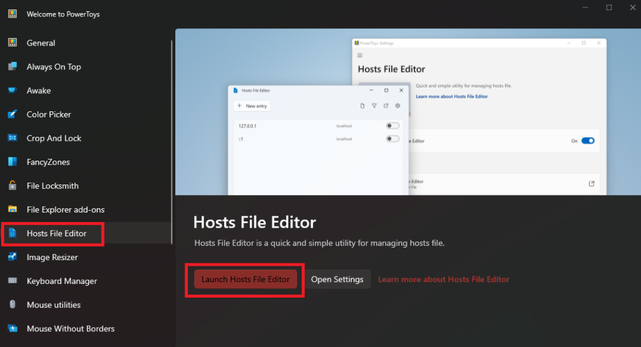Click the file icon in preview toolbar
This screenshot has width=641, height=347.
pos(362,106)
